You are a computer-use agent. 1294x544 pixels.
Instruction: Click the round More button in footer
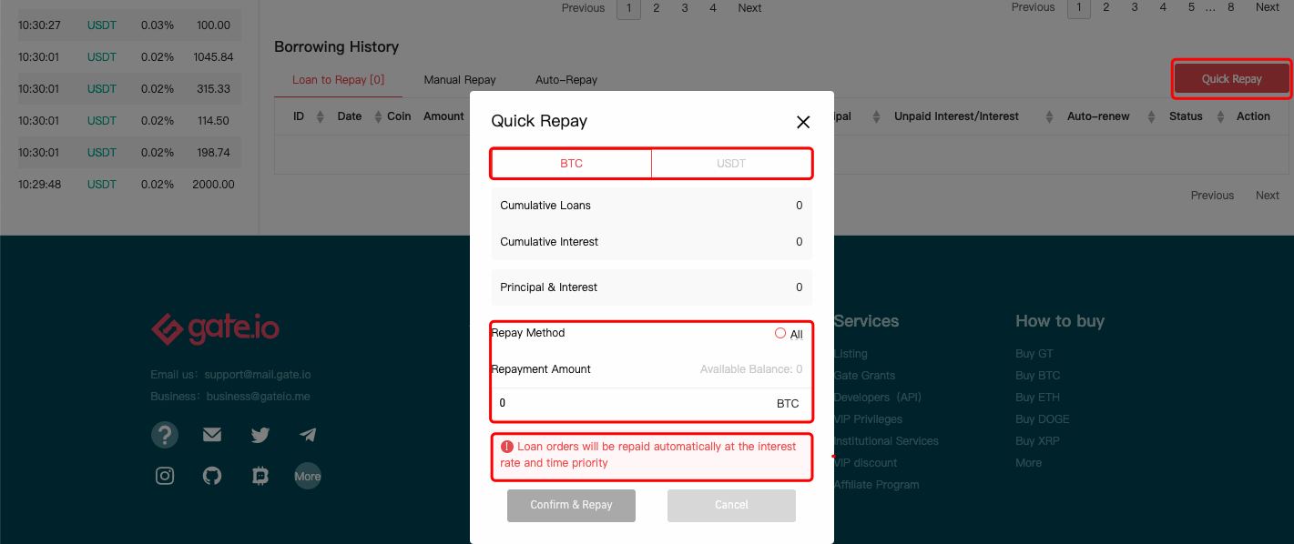(x=308, y=476)
